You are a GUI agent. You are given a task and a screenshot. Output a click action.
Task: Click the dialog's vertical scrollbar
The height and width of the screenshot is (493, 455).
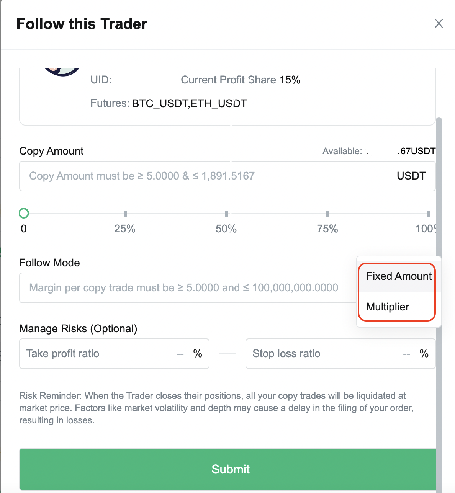click(439, 268)
